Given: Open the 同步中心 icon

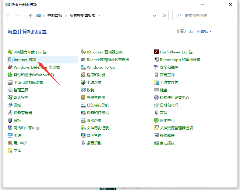Looking at the screenshot, I should [156, 120].
